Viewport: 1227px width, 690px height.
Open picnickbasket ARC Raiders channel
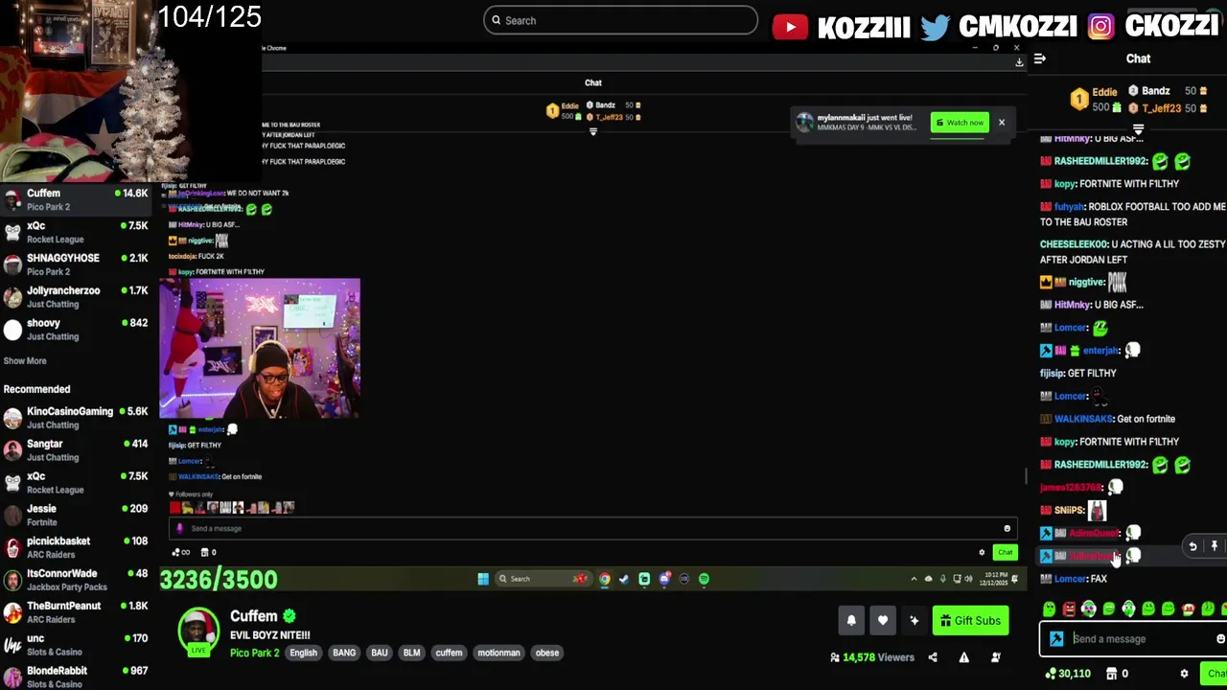point(77,547)
